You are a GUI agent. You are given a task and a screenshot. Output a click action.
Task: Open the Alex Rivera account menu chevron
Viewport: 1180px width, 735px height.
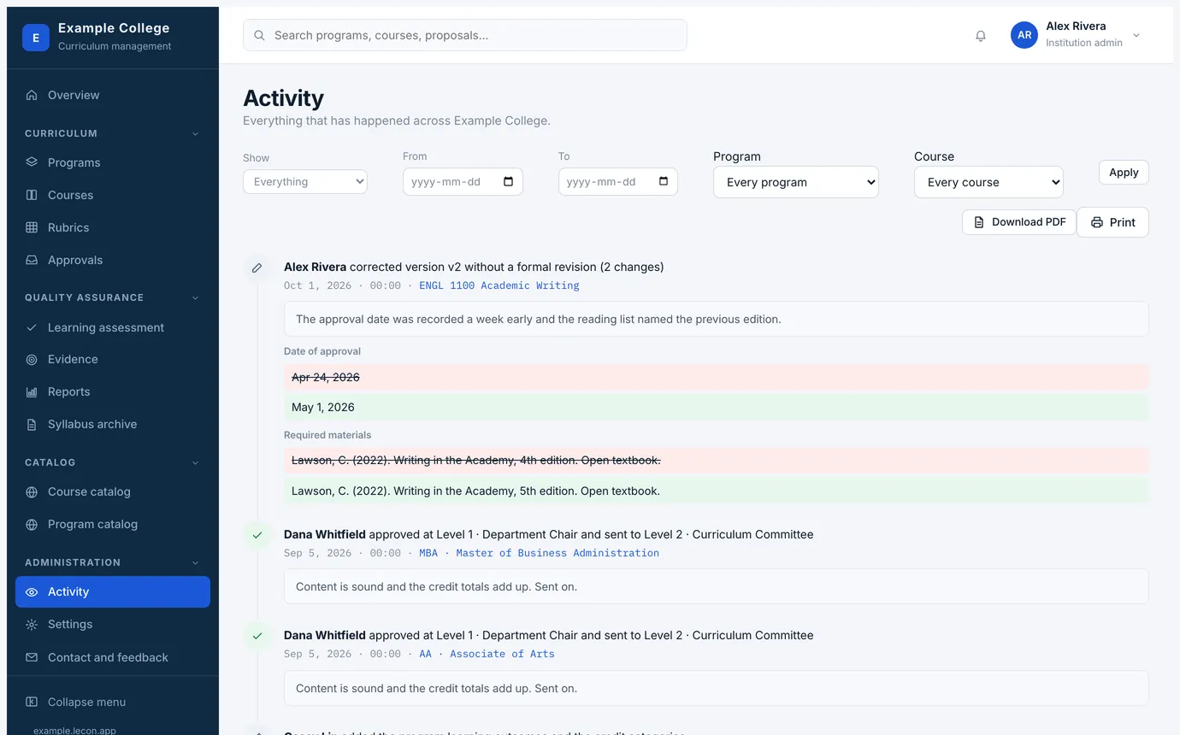(x=1136, y=35)
